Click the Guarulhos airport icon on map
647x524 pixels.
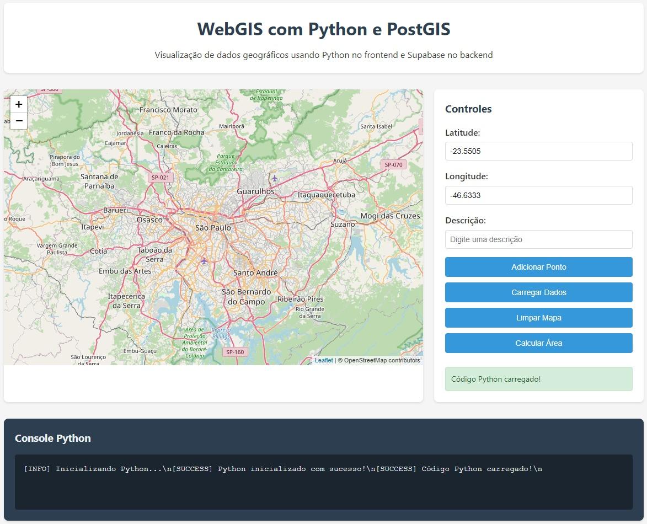[274, 178]
